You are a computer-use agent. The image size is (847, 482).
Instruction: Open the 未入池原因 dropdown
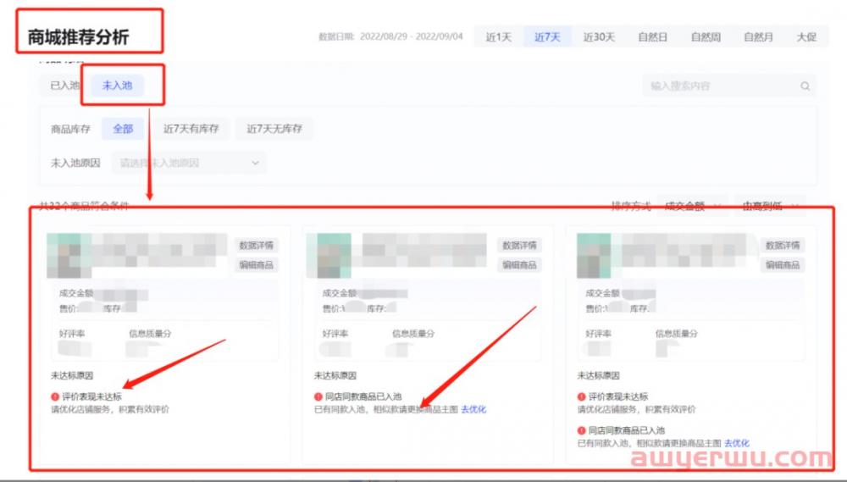tap(189, 163)
